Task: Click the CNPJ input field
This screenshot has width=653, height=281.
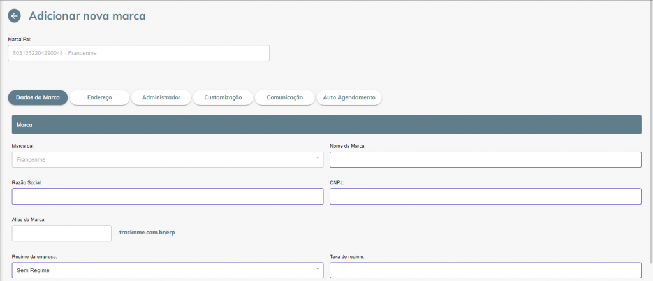Action: pos(485,196)
